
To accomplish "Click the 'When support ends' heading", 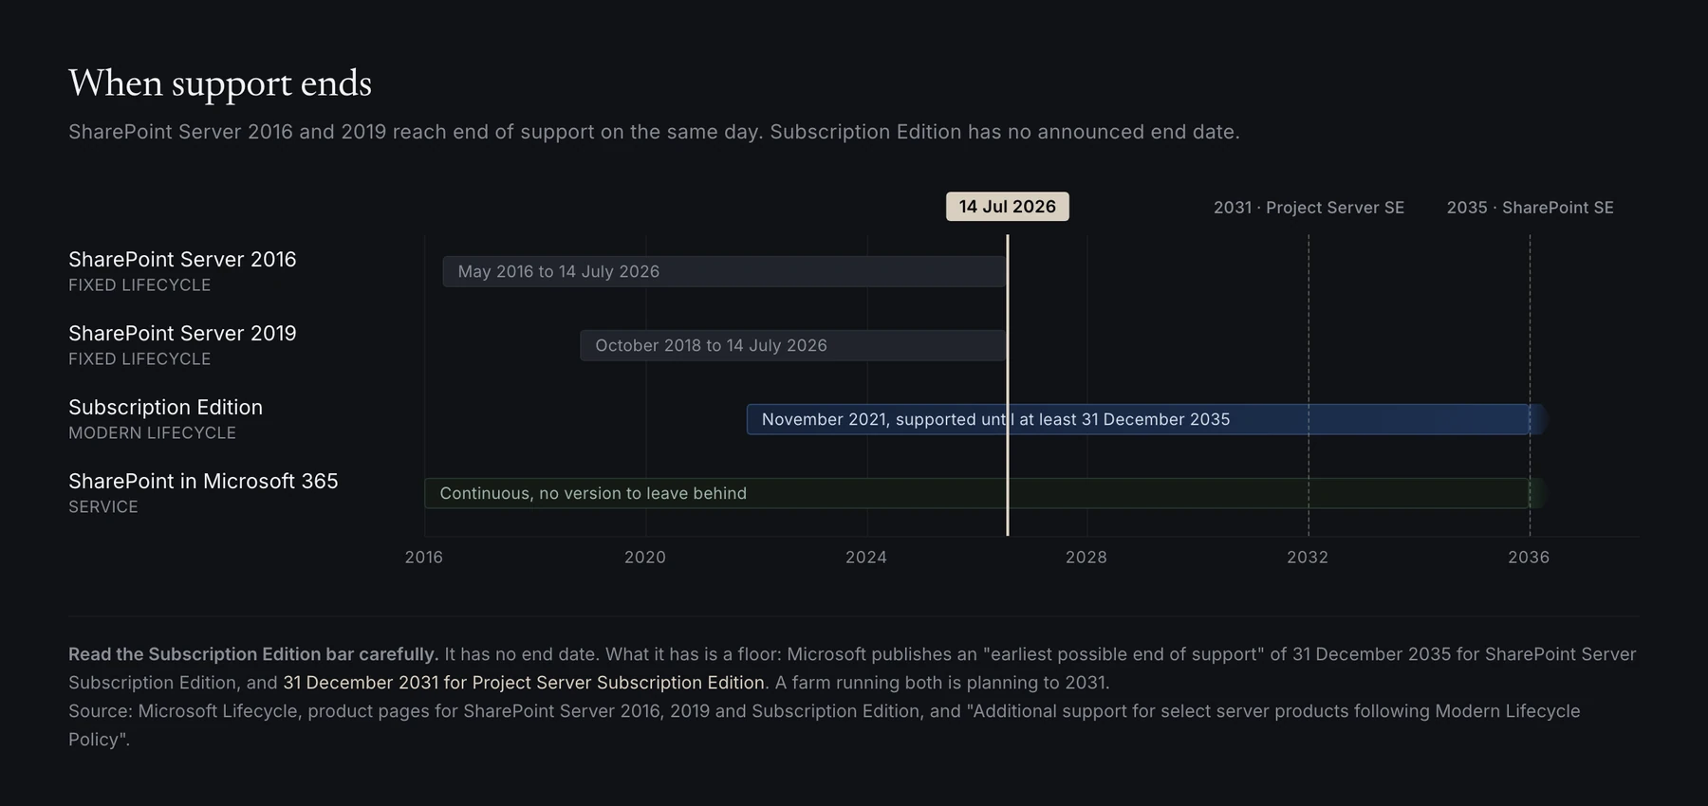I will pos(220,83).
